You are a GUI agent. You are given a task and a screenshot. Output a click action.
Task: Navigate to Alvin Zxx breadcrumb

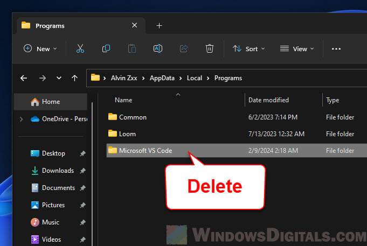click(x=124, y=78)
